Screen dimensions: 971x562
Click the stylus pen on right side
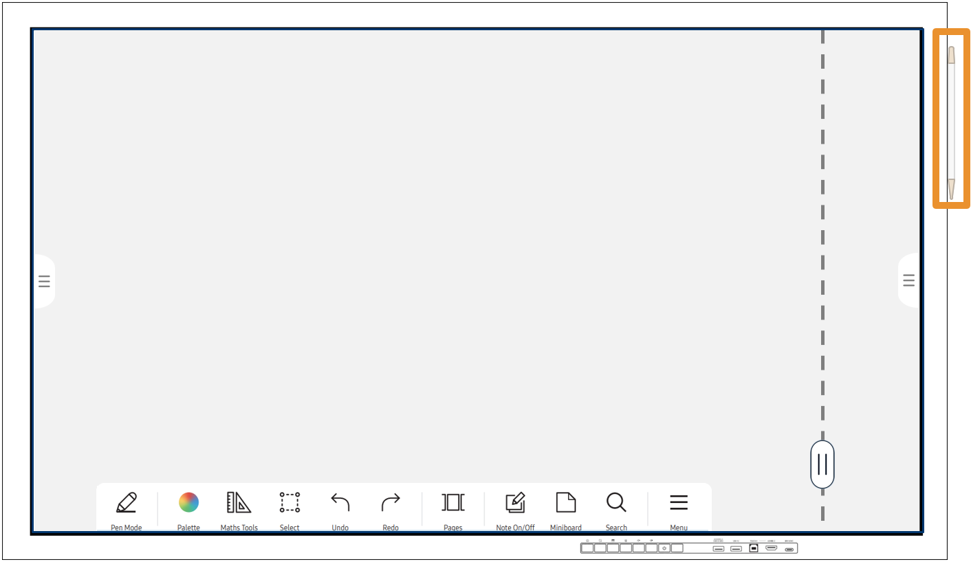951,124
